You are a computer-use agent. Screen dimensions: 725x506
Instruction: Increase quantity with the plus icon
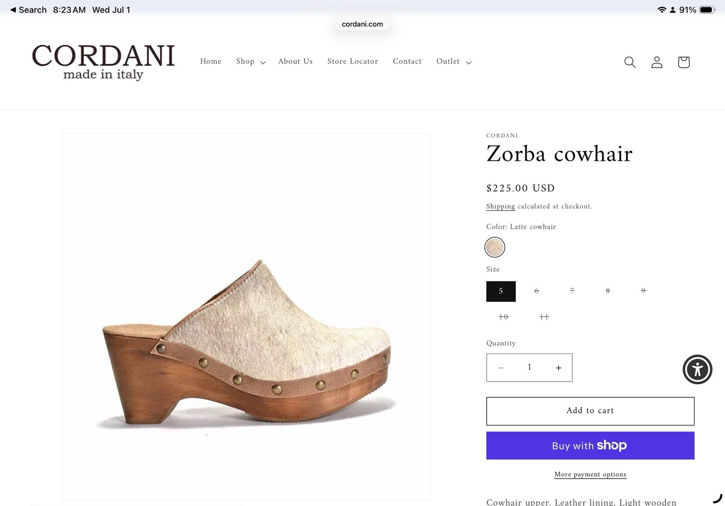click(x=558, y=368)
